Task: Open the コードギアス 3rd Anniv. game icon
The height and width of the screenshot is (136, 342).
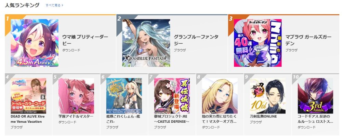Action: [x=315, y=96]
